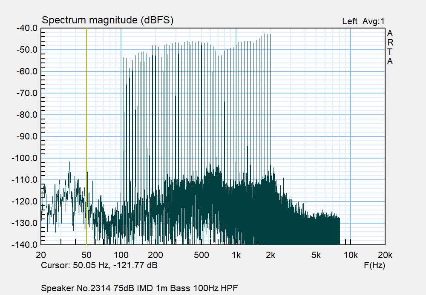Click the 5k frequency axis label
426x295 pixels.
coord(316,255)
